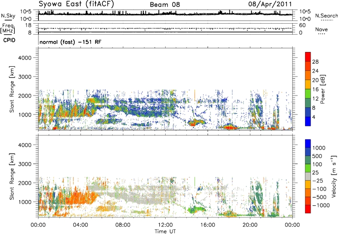
Task: Click the red echo patch near 18:00 in the power panel
Action: [x=230, y=127]
